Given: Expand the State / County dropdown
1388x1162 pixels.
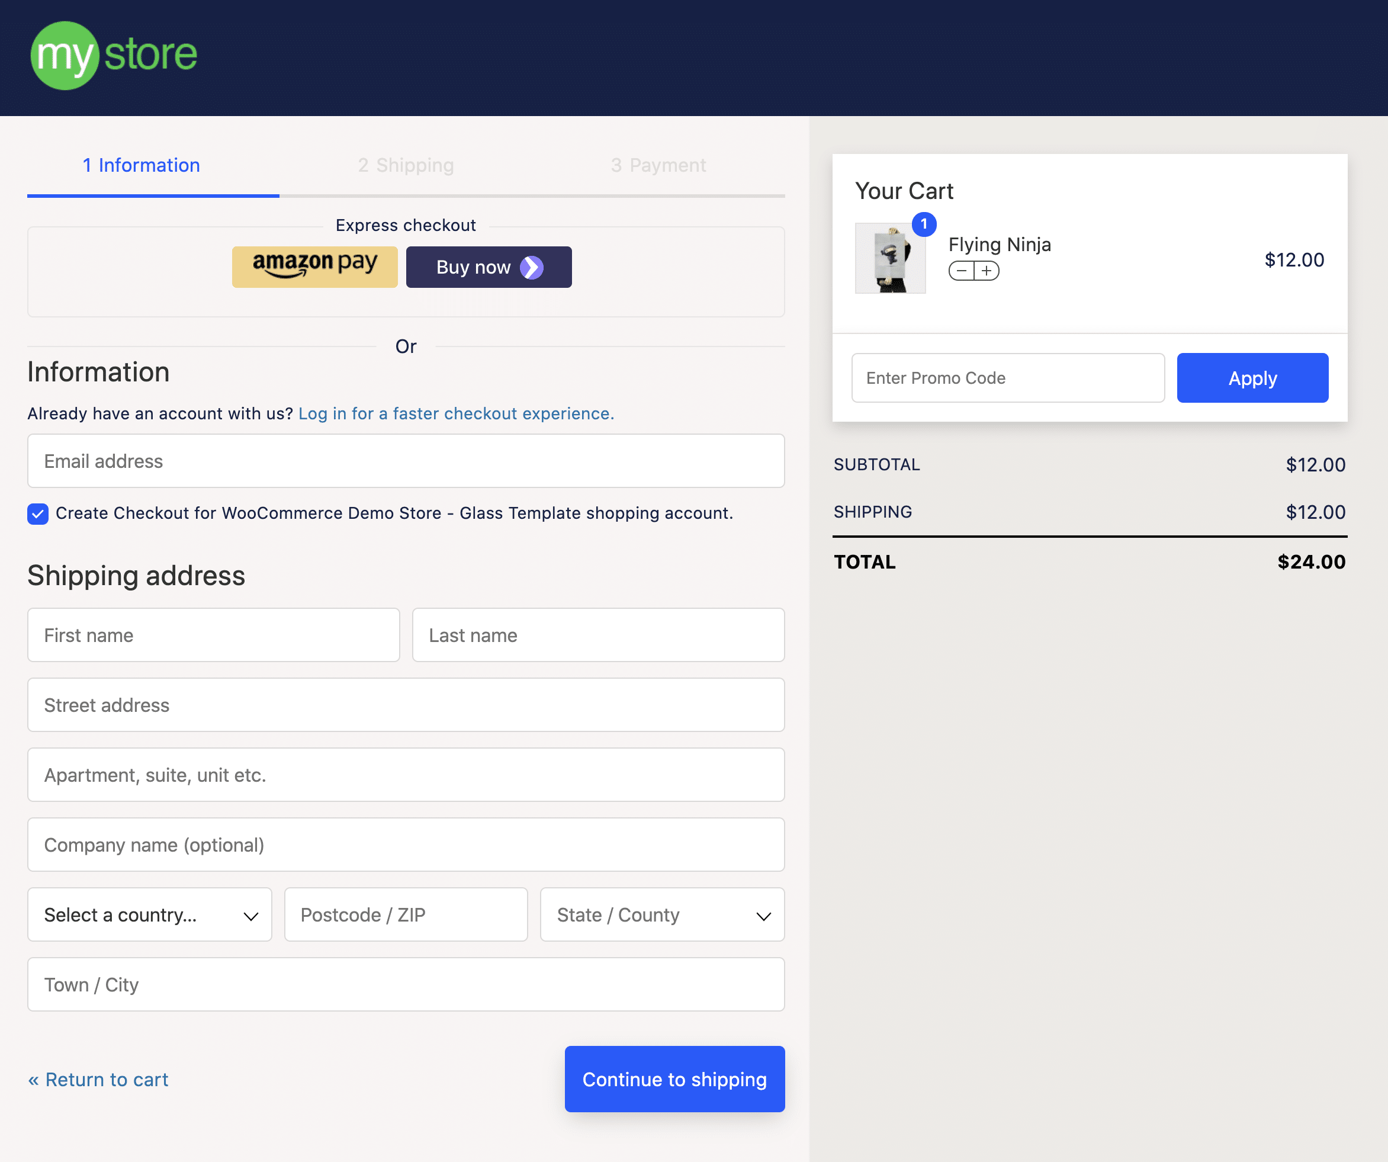Looking at the screenshot, I should tap(662, 915).
